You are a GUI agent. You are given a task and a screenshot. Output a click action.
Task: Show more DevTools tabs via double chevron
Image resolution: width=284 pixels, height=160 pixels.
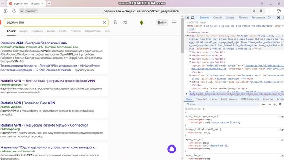point(269,18)
